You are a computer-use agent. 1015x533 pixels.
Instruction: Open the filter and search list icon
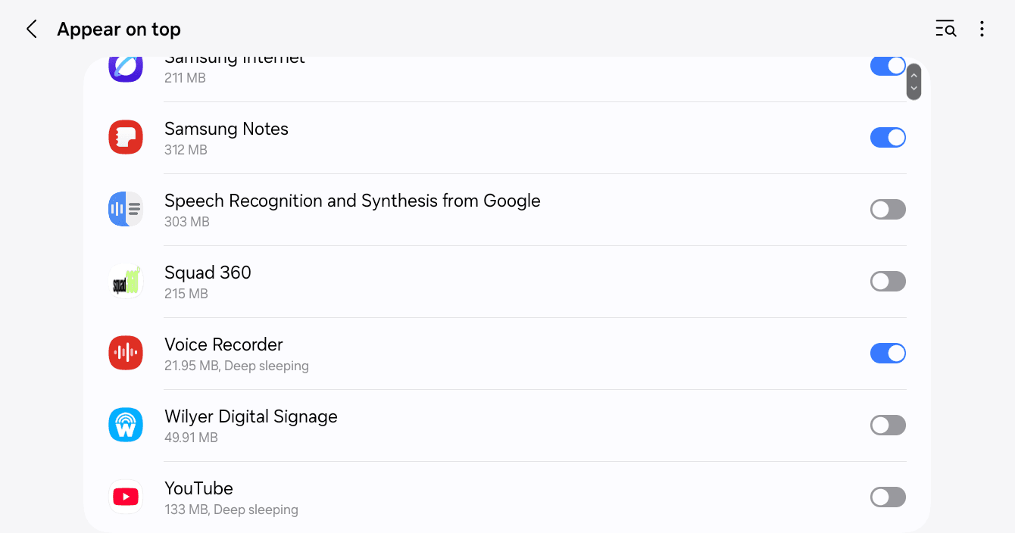tap(945, 30)
